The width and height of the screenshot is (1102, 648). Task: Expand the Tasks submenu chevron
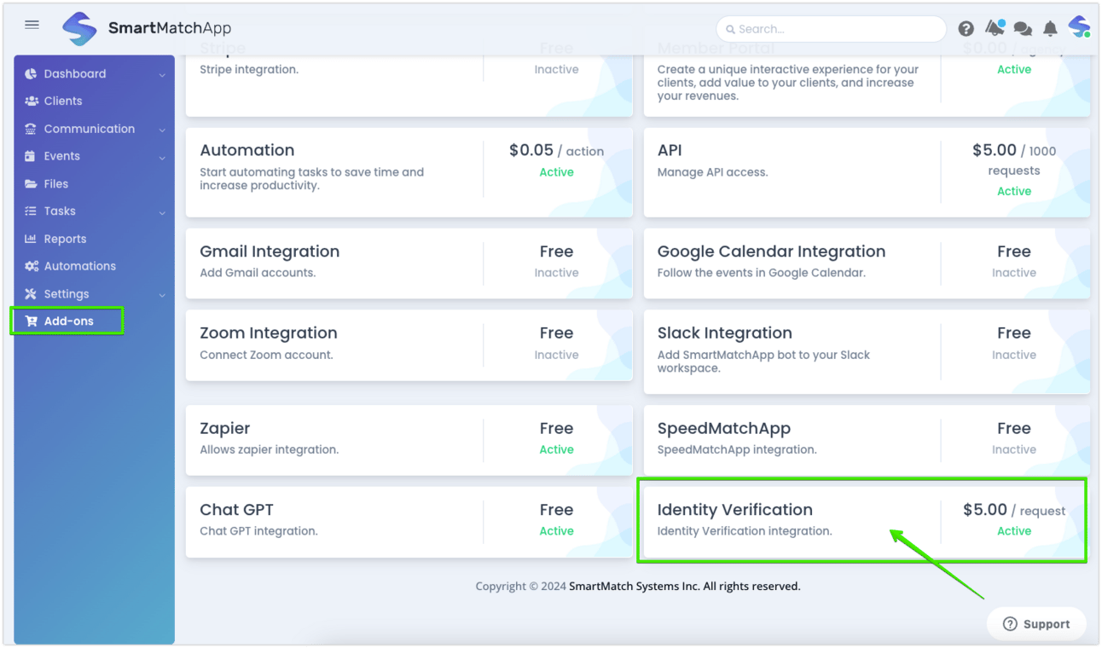click(x=162, y=212)
